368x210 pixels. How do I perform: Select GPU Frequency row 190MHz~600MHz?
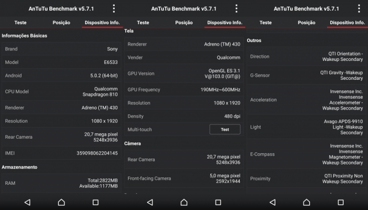(184, 90)
